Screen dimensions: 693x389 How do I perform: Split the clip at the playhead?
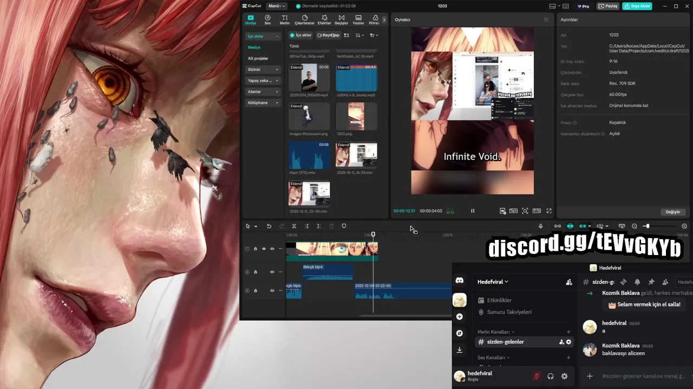point(294,226)
